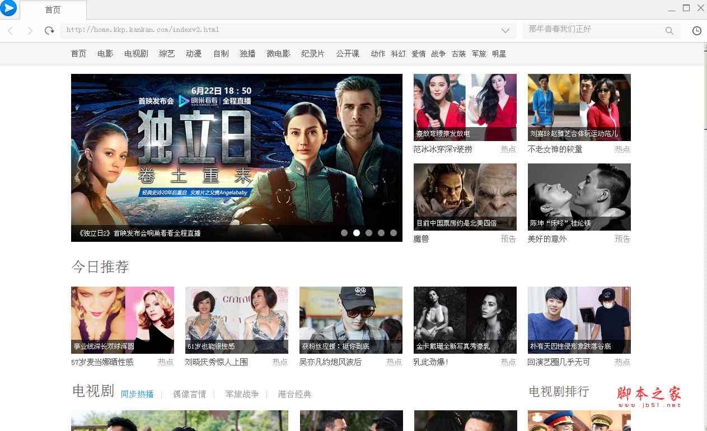Click the 吴亦凡约炮风波后 title

[331, 362]
